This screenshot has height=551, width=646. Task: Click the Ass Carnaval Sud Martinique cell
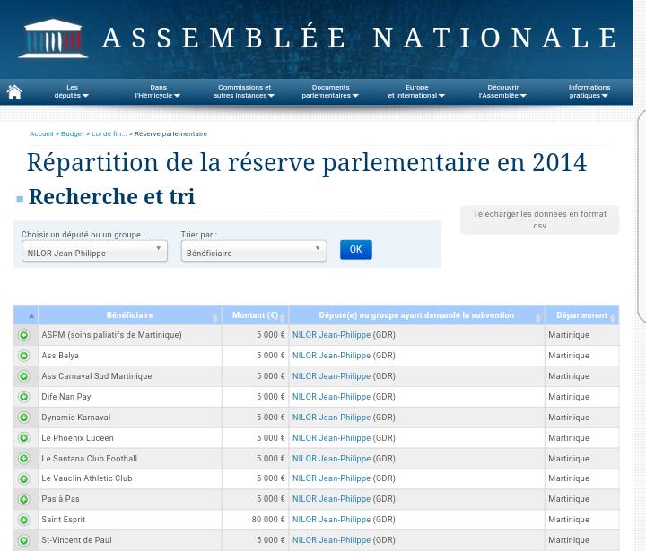(x=130, y=376)
